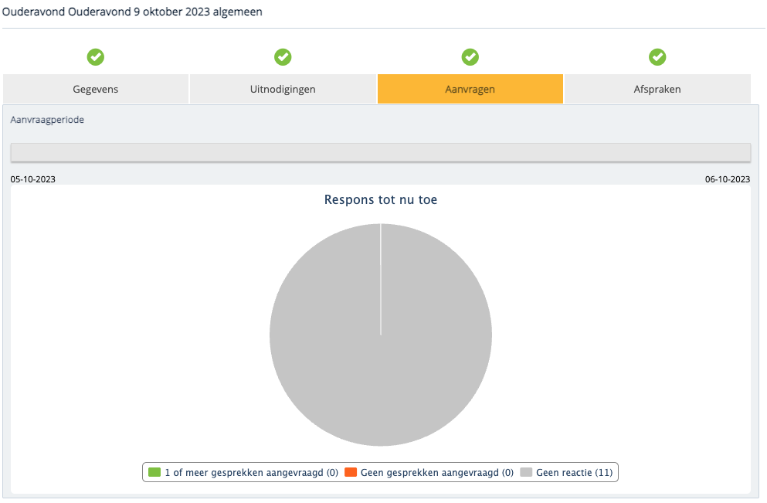
Task: Open the Gegevens tab
Action: click(x=96, y=89)
